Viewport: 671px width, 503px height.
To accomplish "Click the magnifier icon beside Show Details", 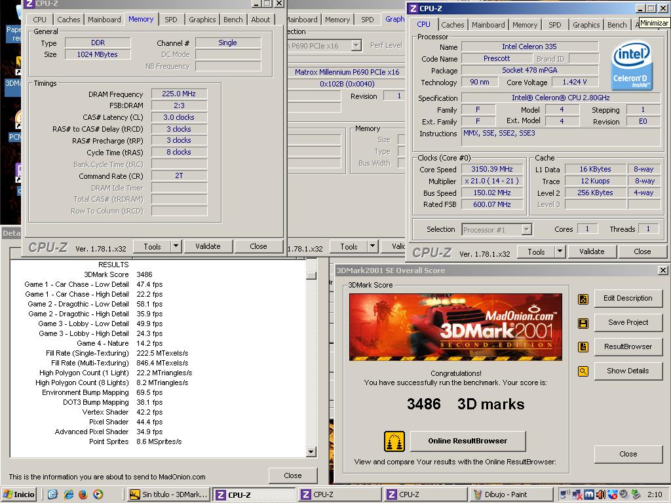I will 583,371.
